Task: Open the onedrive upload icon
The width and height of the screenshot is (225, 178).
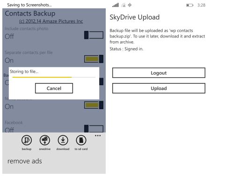Action: pyautogui.click(x=45, y=140)
